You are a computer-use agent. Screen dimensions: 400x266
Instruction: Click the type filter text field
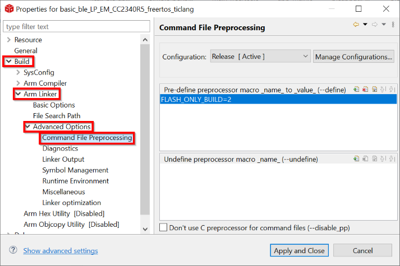click(x=76, y=27)
